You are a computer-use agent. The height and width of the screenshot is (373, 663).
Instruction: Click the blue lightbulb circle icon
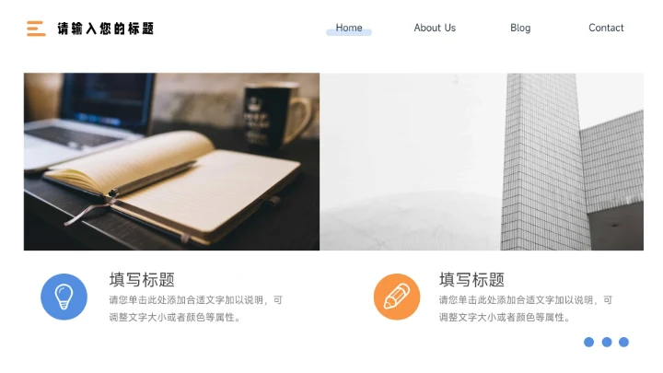(x=64, y=297)
